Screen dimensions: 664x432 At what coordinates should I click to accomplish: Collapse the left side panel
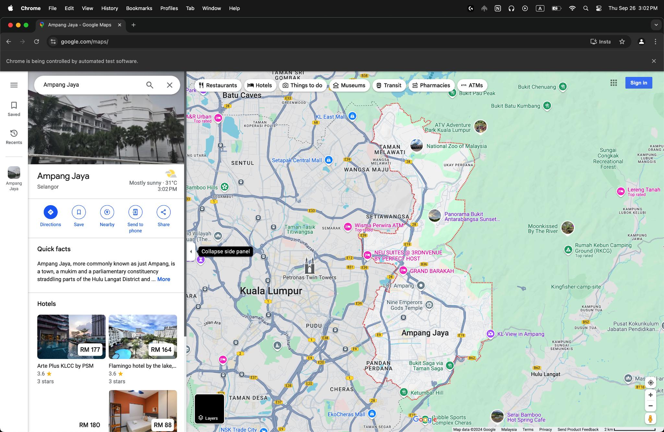coord(190,251)
